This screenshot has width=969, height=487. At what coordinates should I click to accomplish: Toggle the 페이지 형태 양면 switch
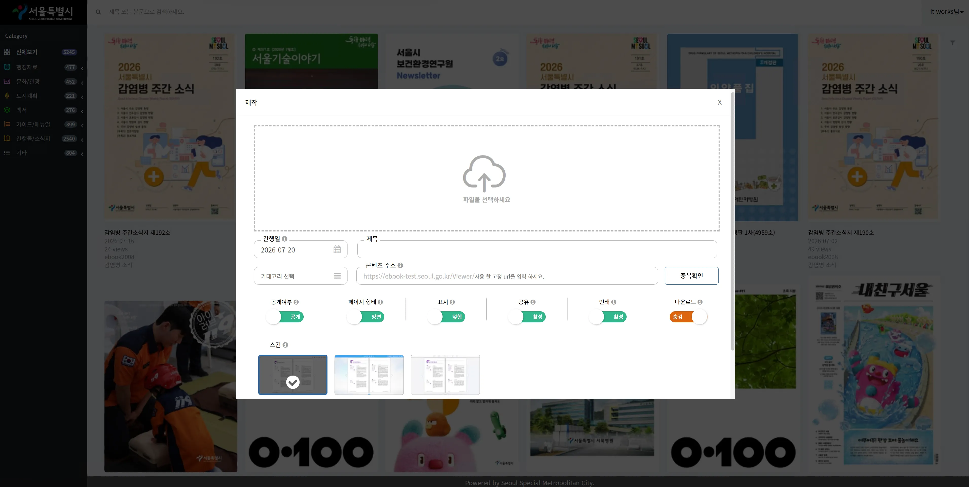coord(366,317)
